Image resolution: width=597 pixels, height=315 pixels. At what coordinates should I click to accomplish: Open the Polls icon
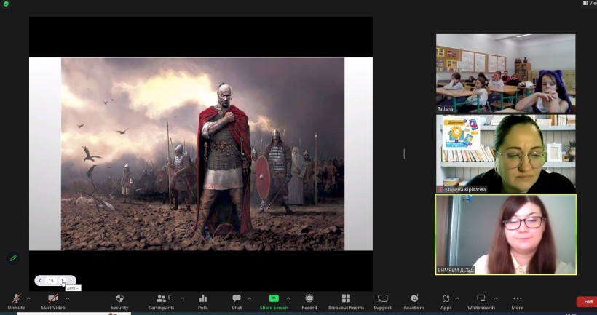[x=203, y=301]
